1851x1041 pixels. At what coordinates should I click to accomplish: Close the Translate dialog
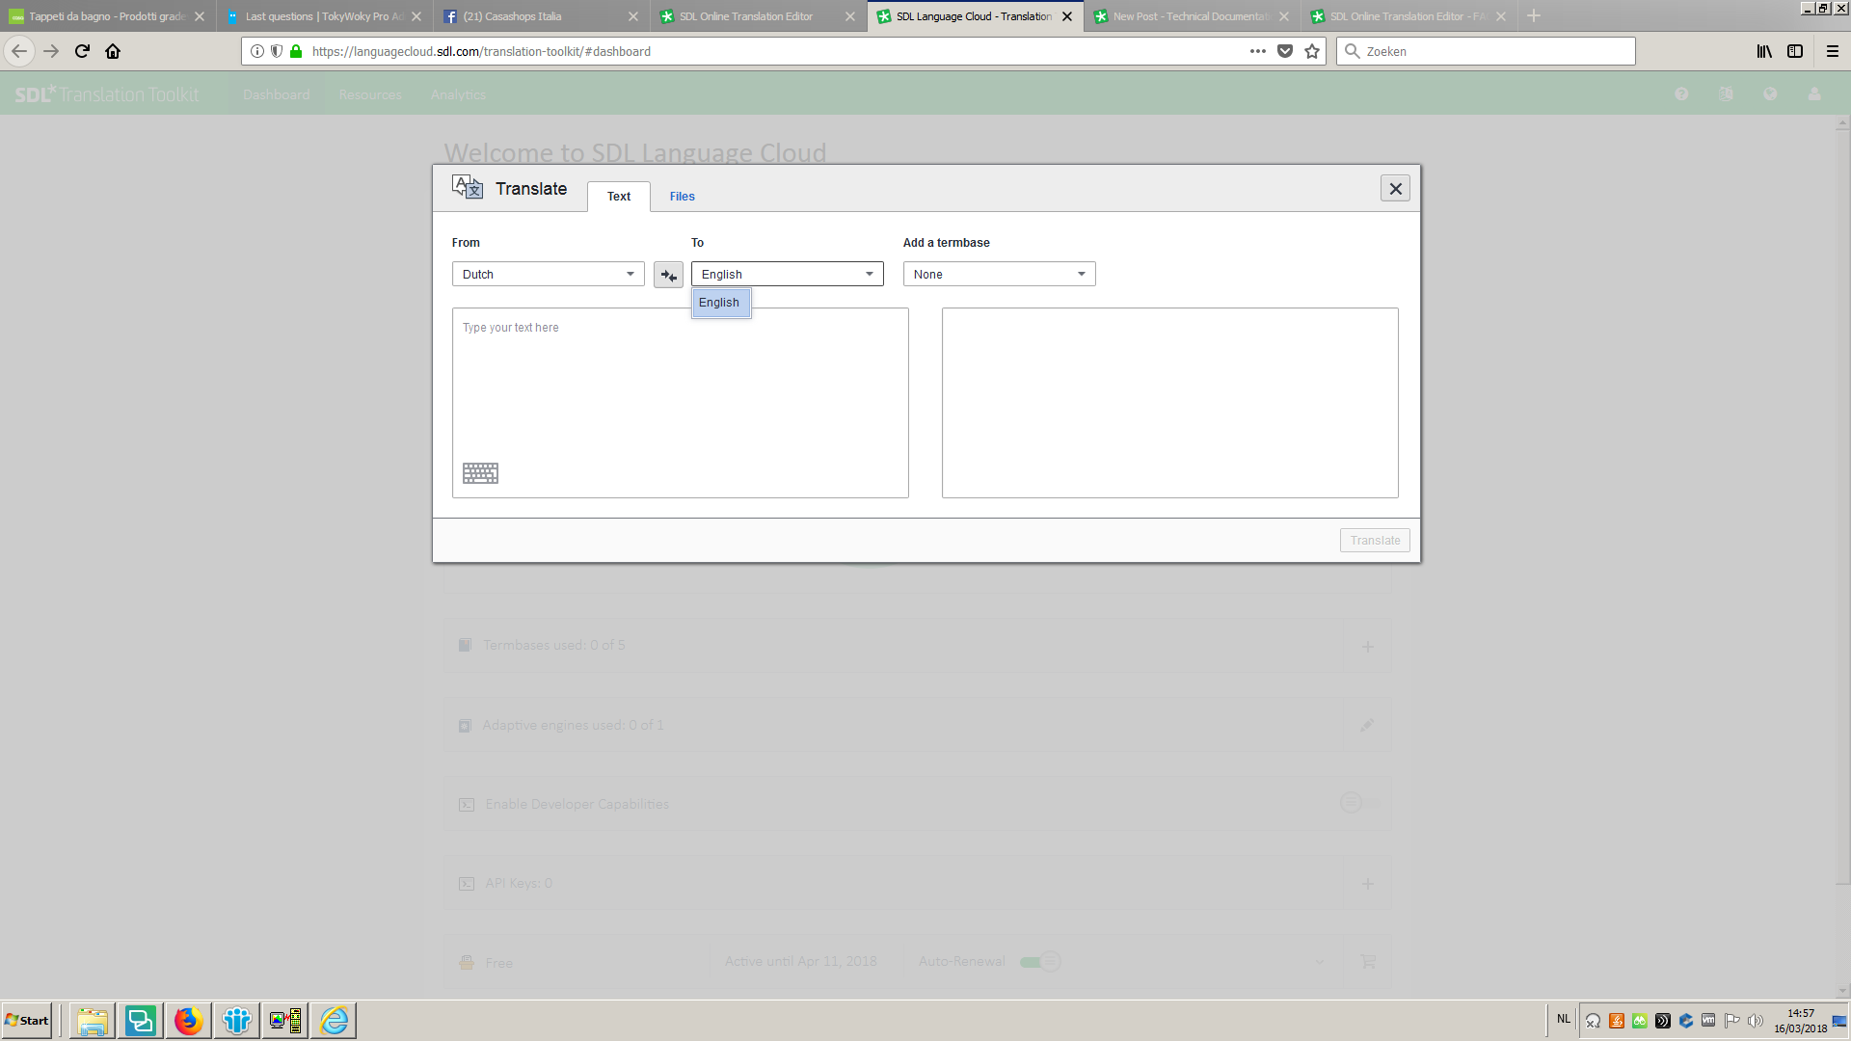(1395, 189)
